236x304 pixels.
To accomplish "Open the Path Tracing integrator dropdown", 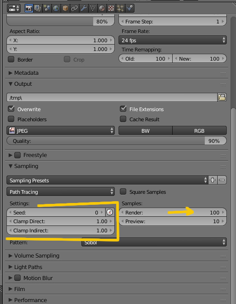I will [61, 192].
